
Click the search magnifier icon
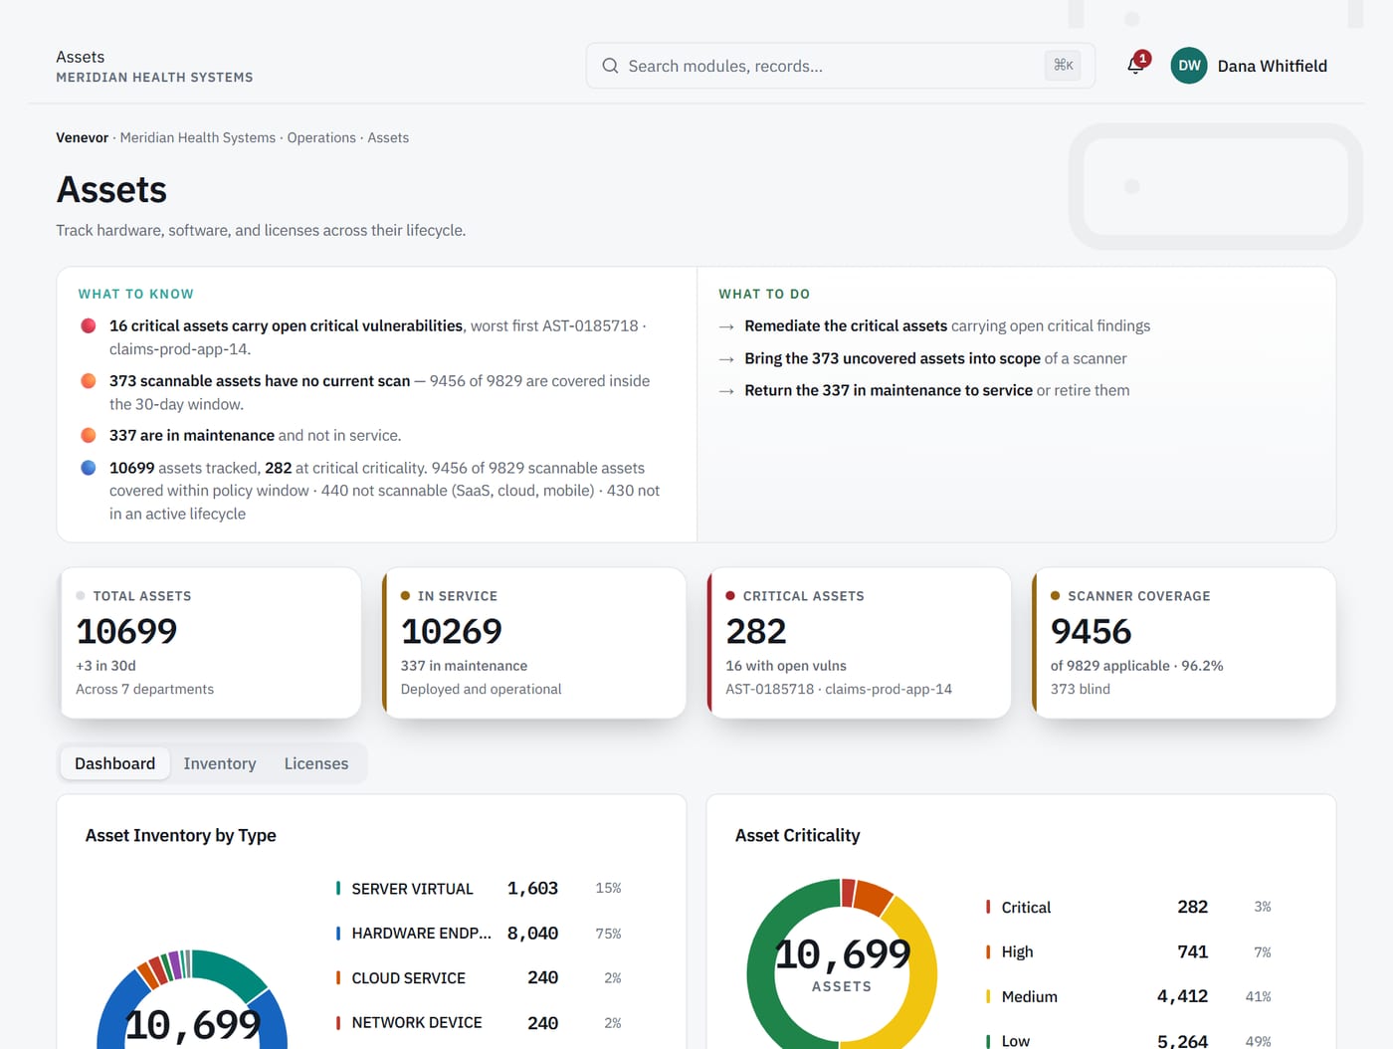pos(610,66)
